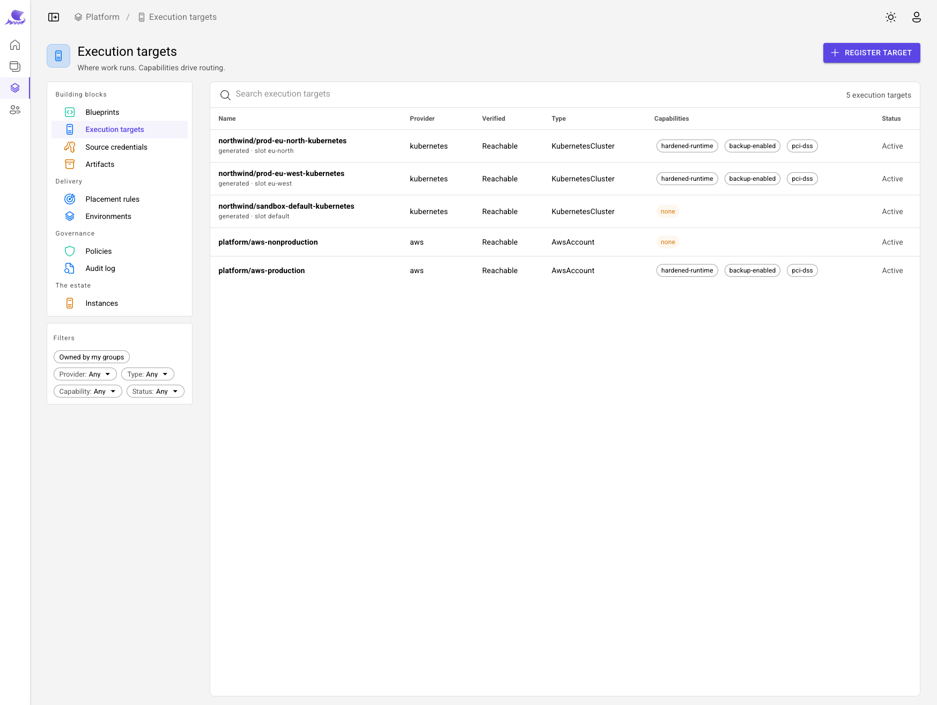
Task: Click the Policies shield icon
Action: point(70,251)
